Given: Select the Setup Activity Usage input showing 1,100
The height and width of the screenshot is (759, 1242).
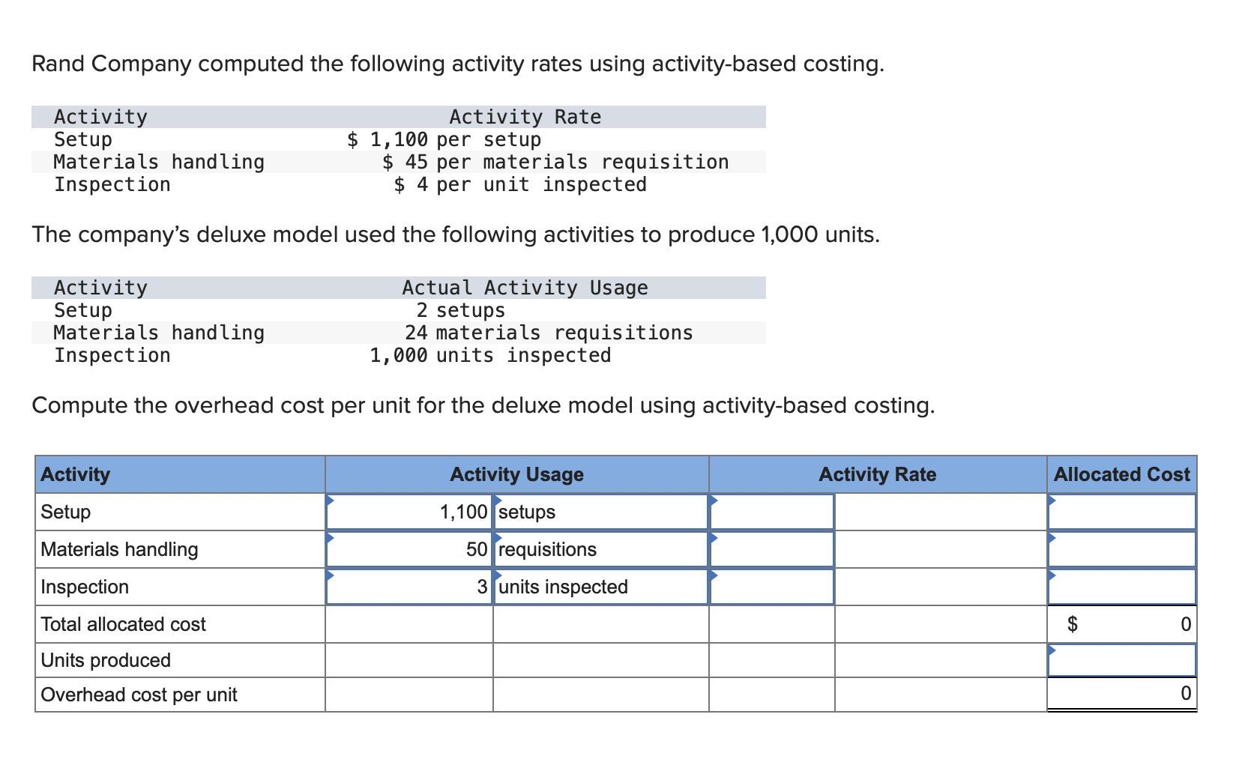Looking at the screenshot, I should [x=409, y=512].
